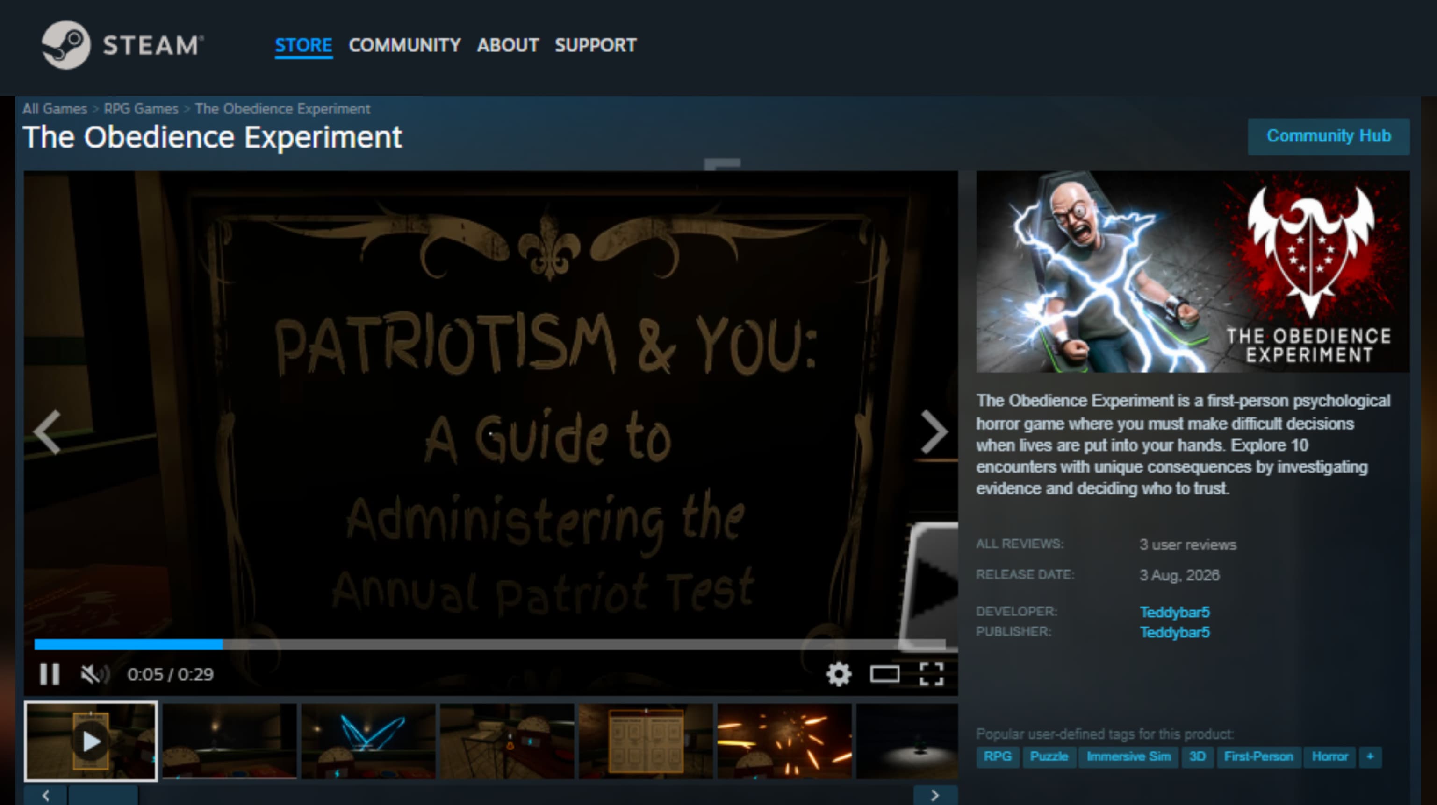Viewport: 1437px width, 805px height.
Task: Click the thumbnail strip scrollbar handle
Action: coord(103,795)
